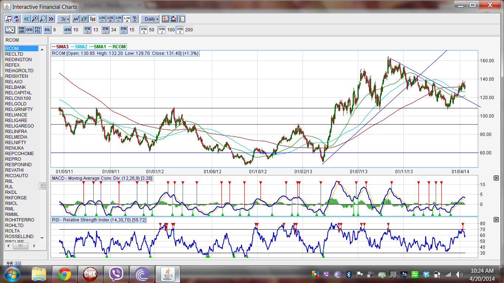
Task: Toggle the WMA overlay
Action: 68,30
